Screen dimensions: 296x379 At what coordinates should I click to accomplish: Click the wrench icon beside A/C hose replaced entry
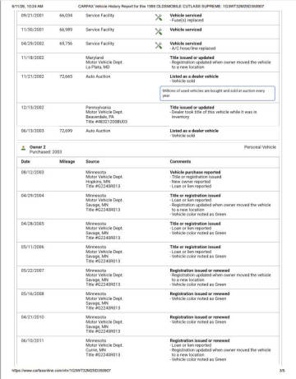[x=159, y=45]
